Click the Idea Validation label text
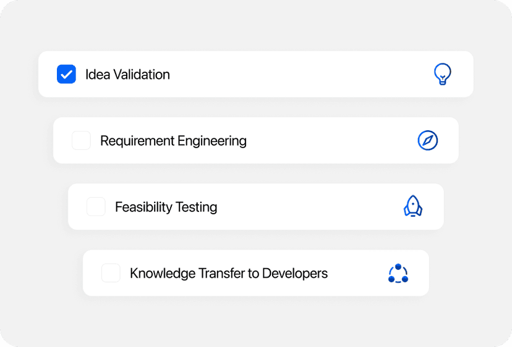The image size is (512, 347). coord(127,75)
